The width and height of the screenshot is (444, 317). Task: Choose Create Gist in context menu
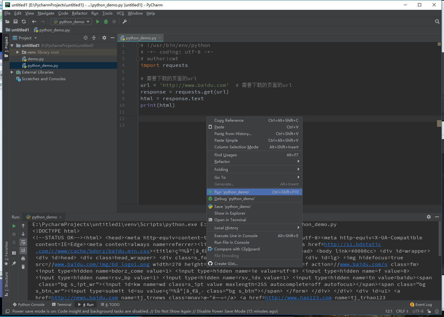point(254,264)
